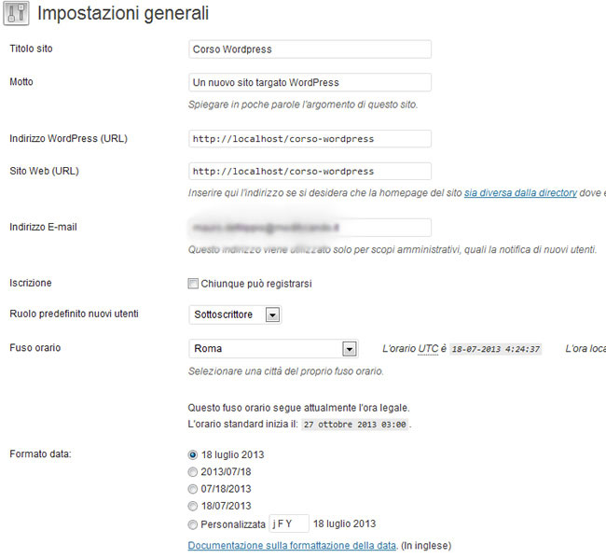Viewport: 606px width, 558px height.
Task: Click the Fuso orario label
Action: (x=34, y=348)
